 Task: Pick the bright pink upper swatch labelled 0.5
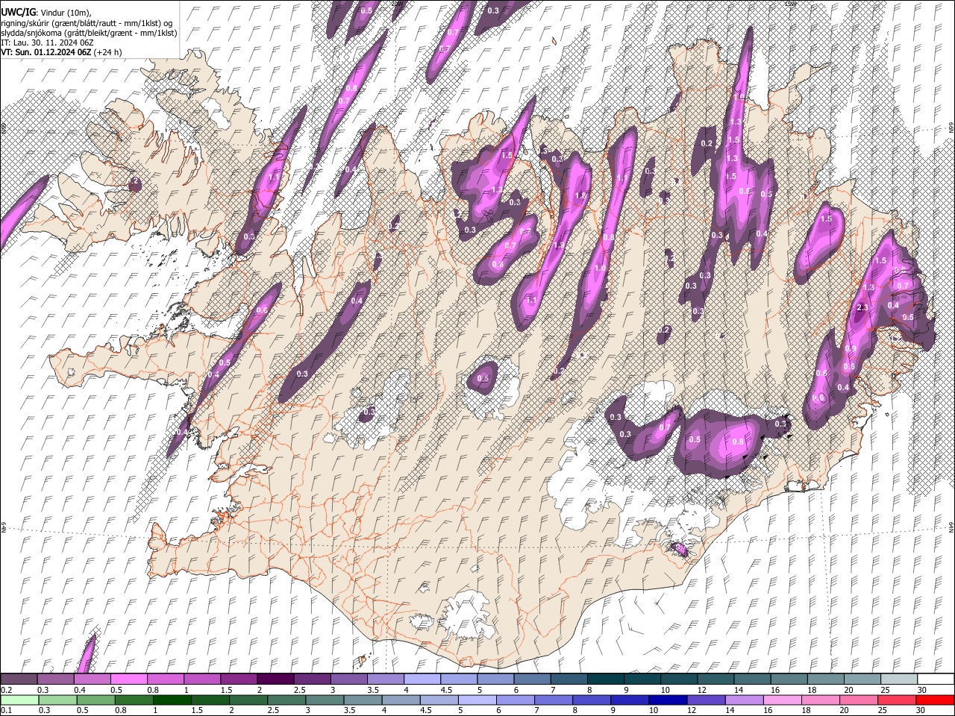pyautogui.click(x=128, y=679)
